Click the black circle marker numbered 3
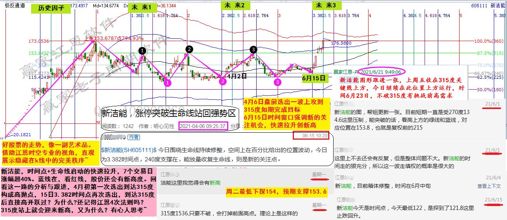Screen dimensions: 507x220 (253, 49)
